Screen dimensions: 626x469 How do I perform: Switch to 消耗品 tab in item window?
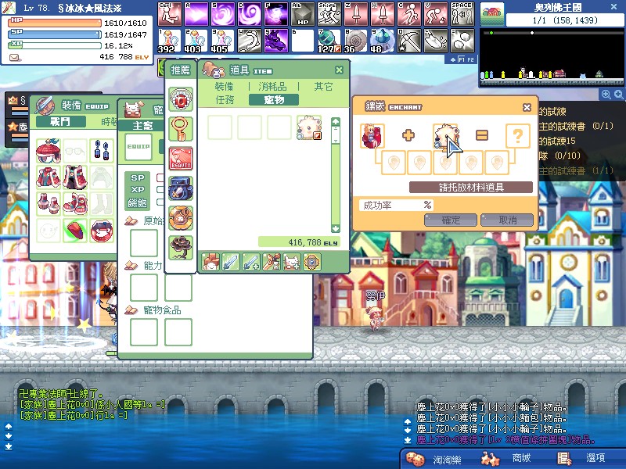click(x=272, y=86)
